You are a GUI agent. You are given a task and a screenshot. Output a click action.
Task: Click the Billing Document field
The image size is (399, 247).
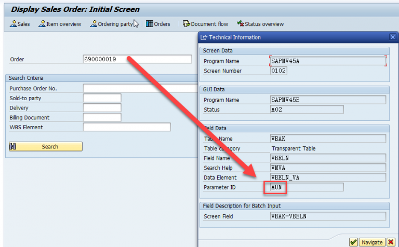tap(102, 118)
